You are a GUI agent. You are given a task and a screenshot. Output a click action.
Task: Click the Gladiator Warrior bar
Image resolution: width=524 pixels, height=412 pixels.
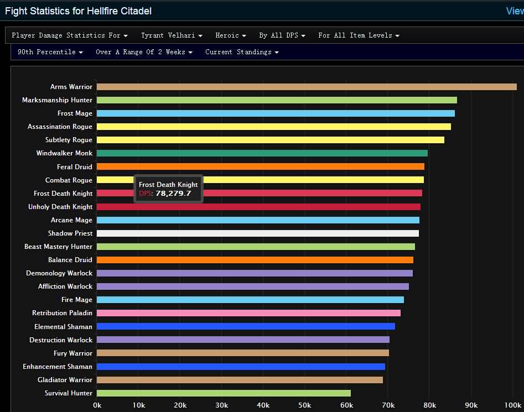point(240,380)
